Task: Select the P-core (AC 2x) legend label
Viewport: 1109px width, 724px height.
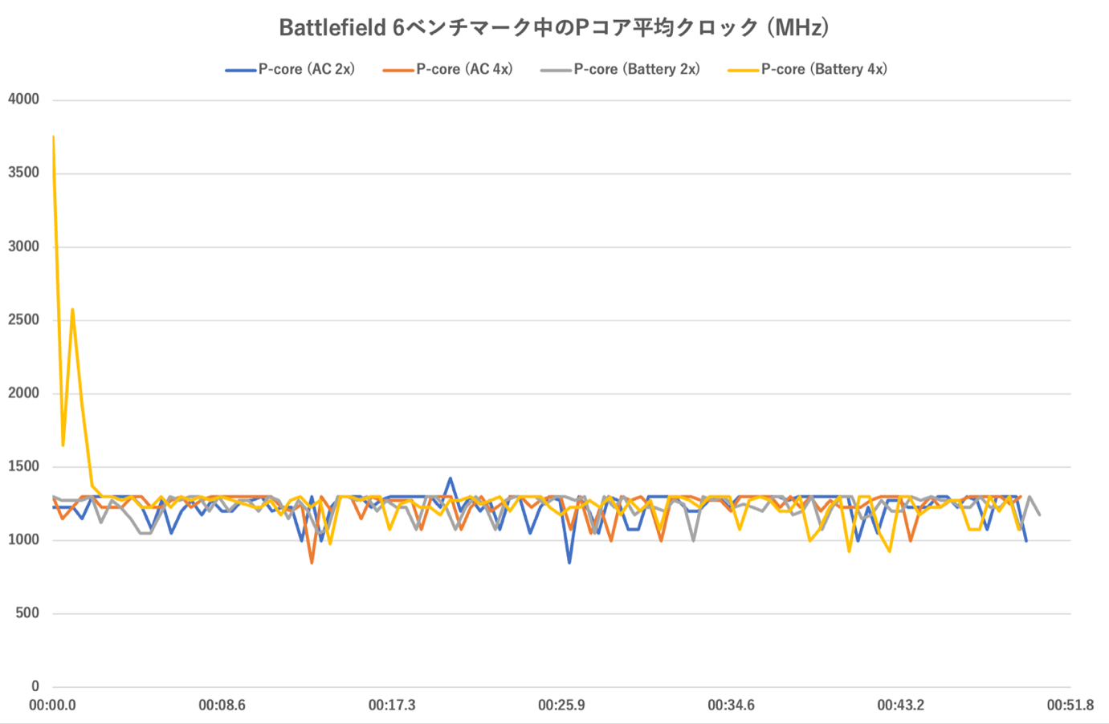Action: click(x=306, y=70)
